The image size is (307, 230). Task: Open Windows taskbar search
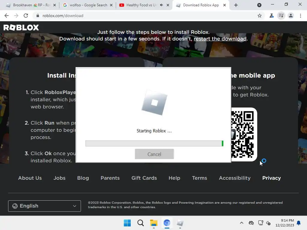point(140,223)
